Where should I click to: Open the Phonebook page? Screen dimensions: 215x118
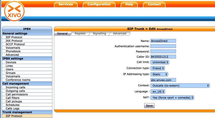click(27, 51)
